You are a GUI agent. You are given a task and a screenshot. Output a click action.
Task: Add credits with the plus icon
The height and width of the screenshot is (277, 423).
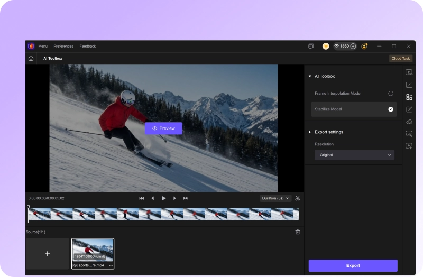[x=353, y=47]
